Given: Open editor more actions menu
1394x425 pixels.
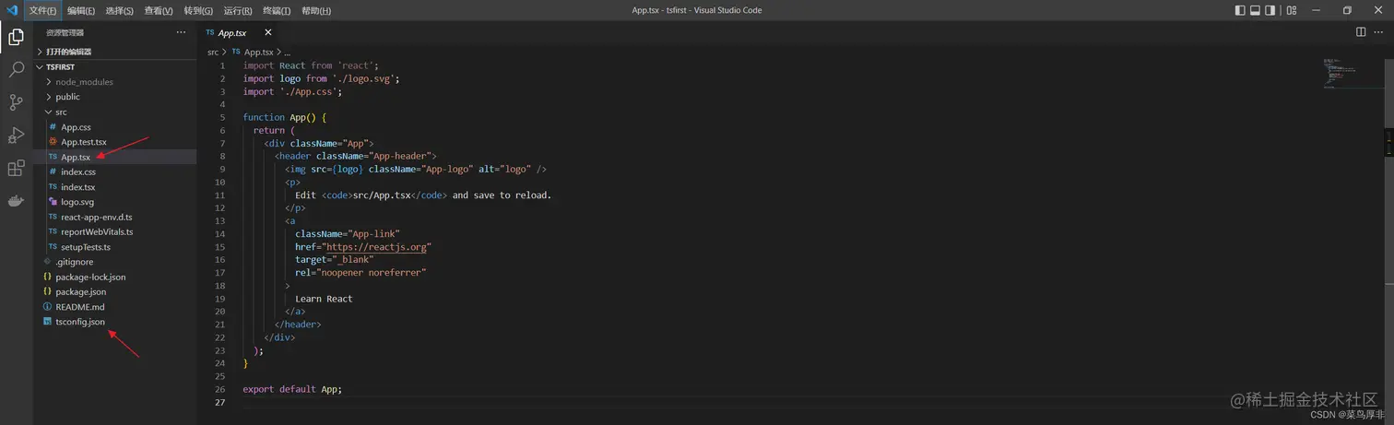Looking at the screenshot, I should (1378, 32).
